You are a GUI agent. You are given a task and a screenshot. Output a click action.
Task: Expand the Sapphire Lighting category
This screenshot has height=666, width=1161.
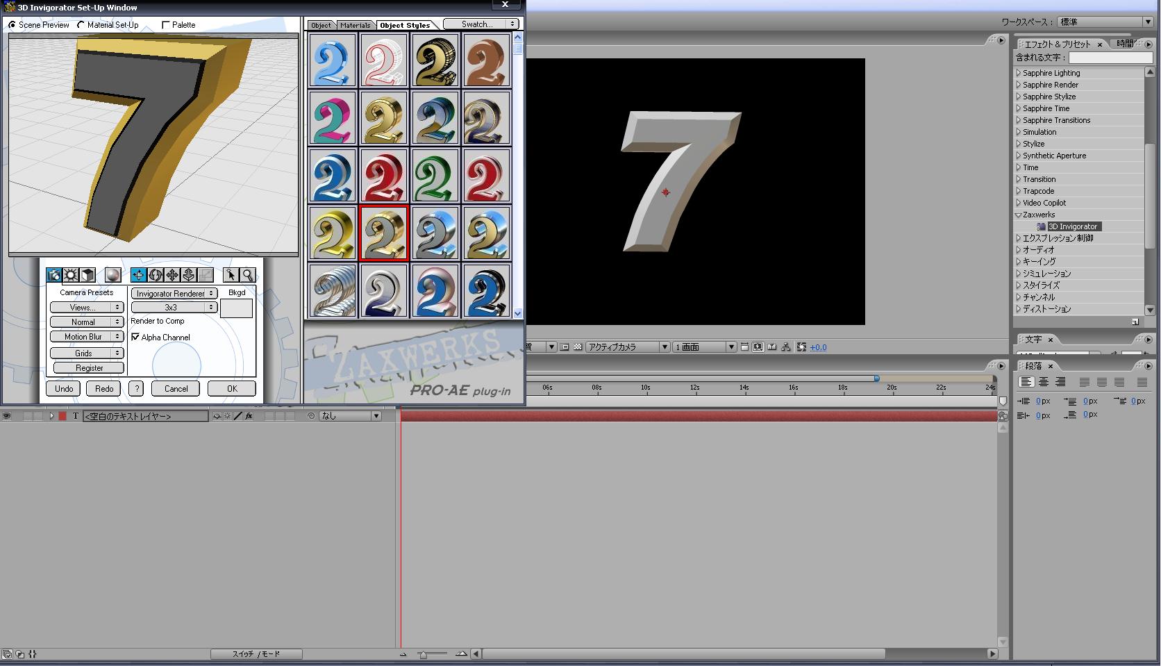click(x=1019, y=73)
